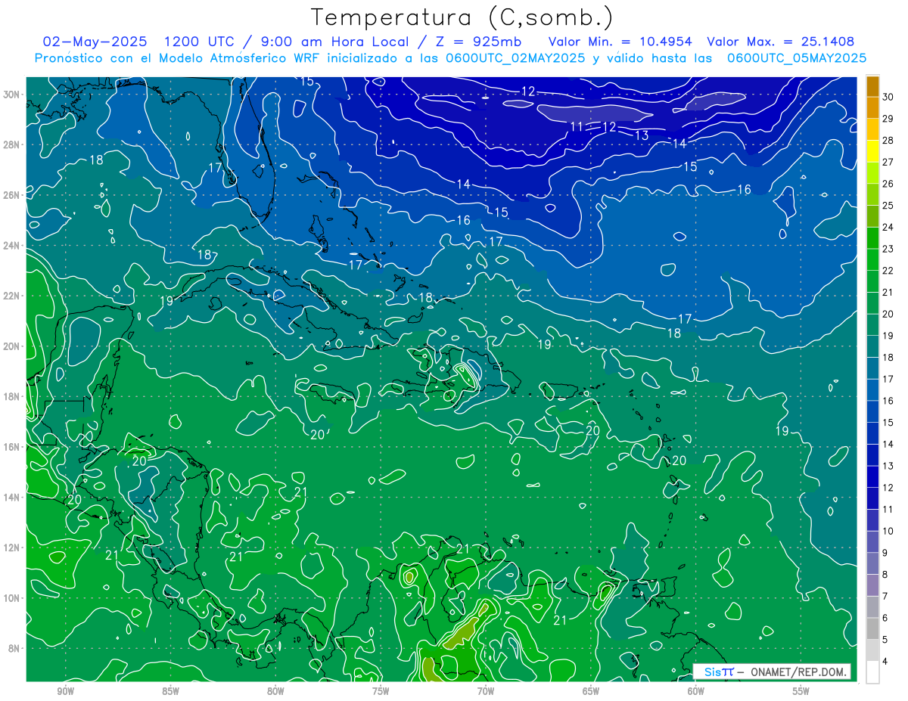This screenshot has width=908, height=701.
Task: Click the gray colorbar segment between 5 and 6
Action: (872, 628)
